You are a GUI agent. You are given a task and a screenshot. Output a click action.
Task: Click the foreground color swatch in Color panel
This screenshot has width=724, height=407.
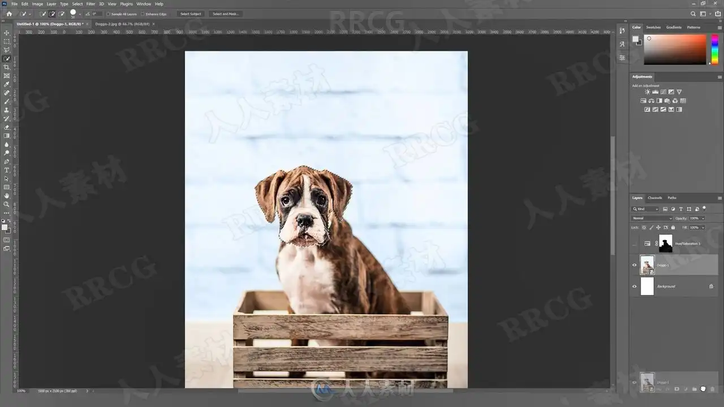(x=635, y=39)
